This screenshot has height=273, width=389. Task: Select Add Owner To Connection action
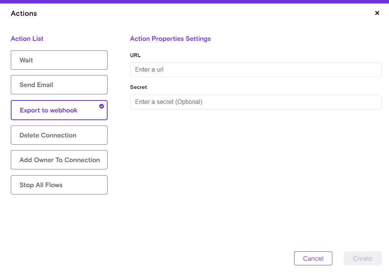click(59, 160)
